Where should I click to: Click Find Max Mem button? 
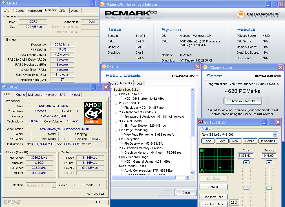(213, 204)
